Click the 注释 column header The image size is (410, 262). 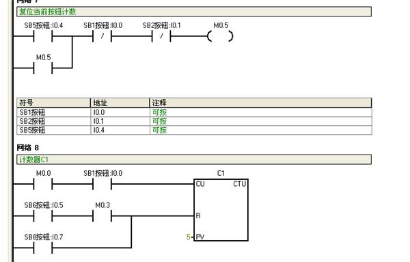260,103
